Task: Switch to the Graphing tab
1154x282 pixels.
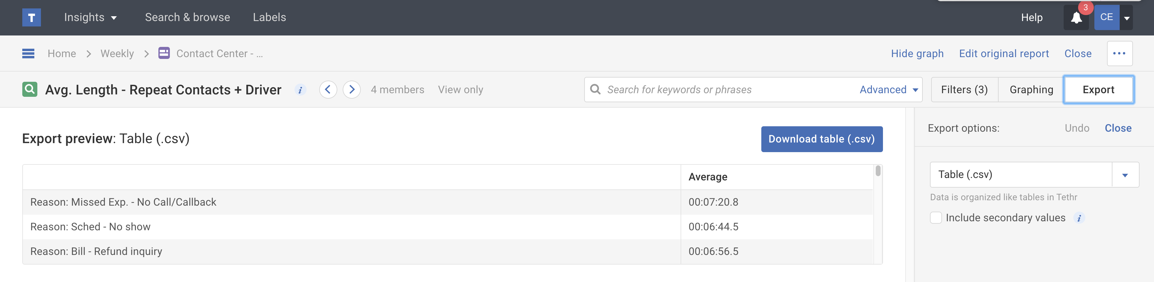Action: [x=1031, y=90]
